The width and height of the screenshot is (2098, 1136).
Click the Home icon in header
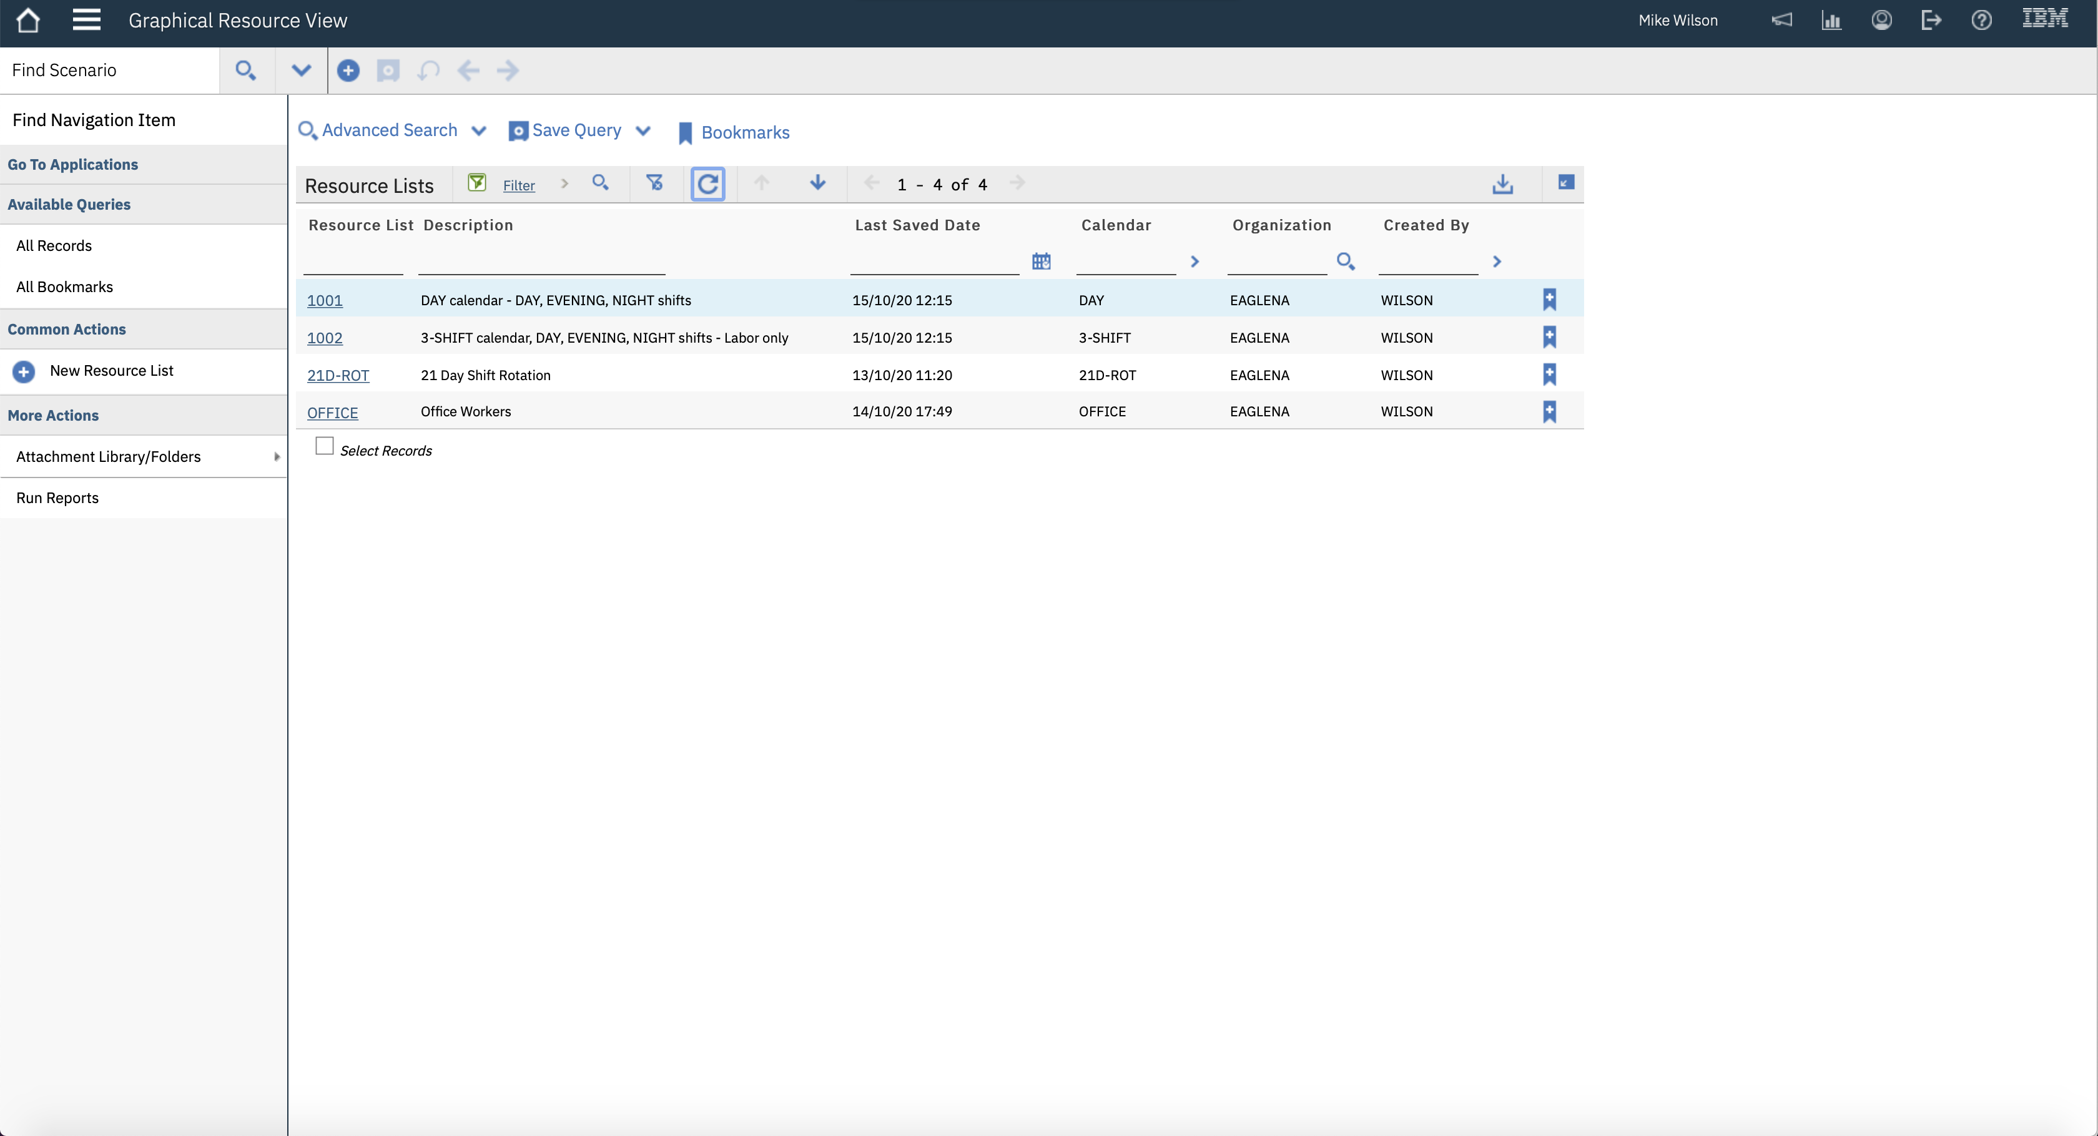(x=27, y=21)
